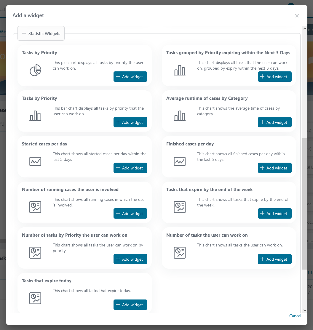Add the Tasks by Priority pie chart widget
Screen dimensions: 313x330
pyautogui.click(x=130, y=77)
